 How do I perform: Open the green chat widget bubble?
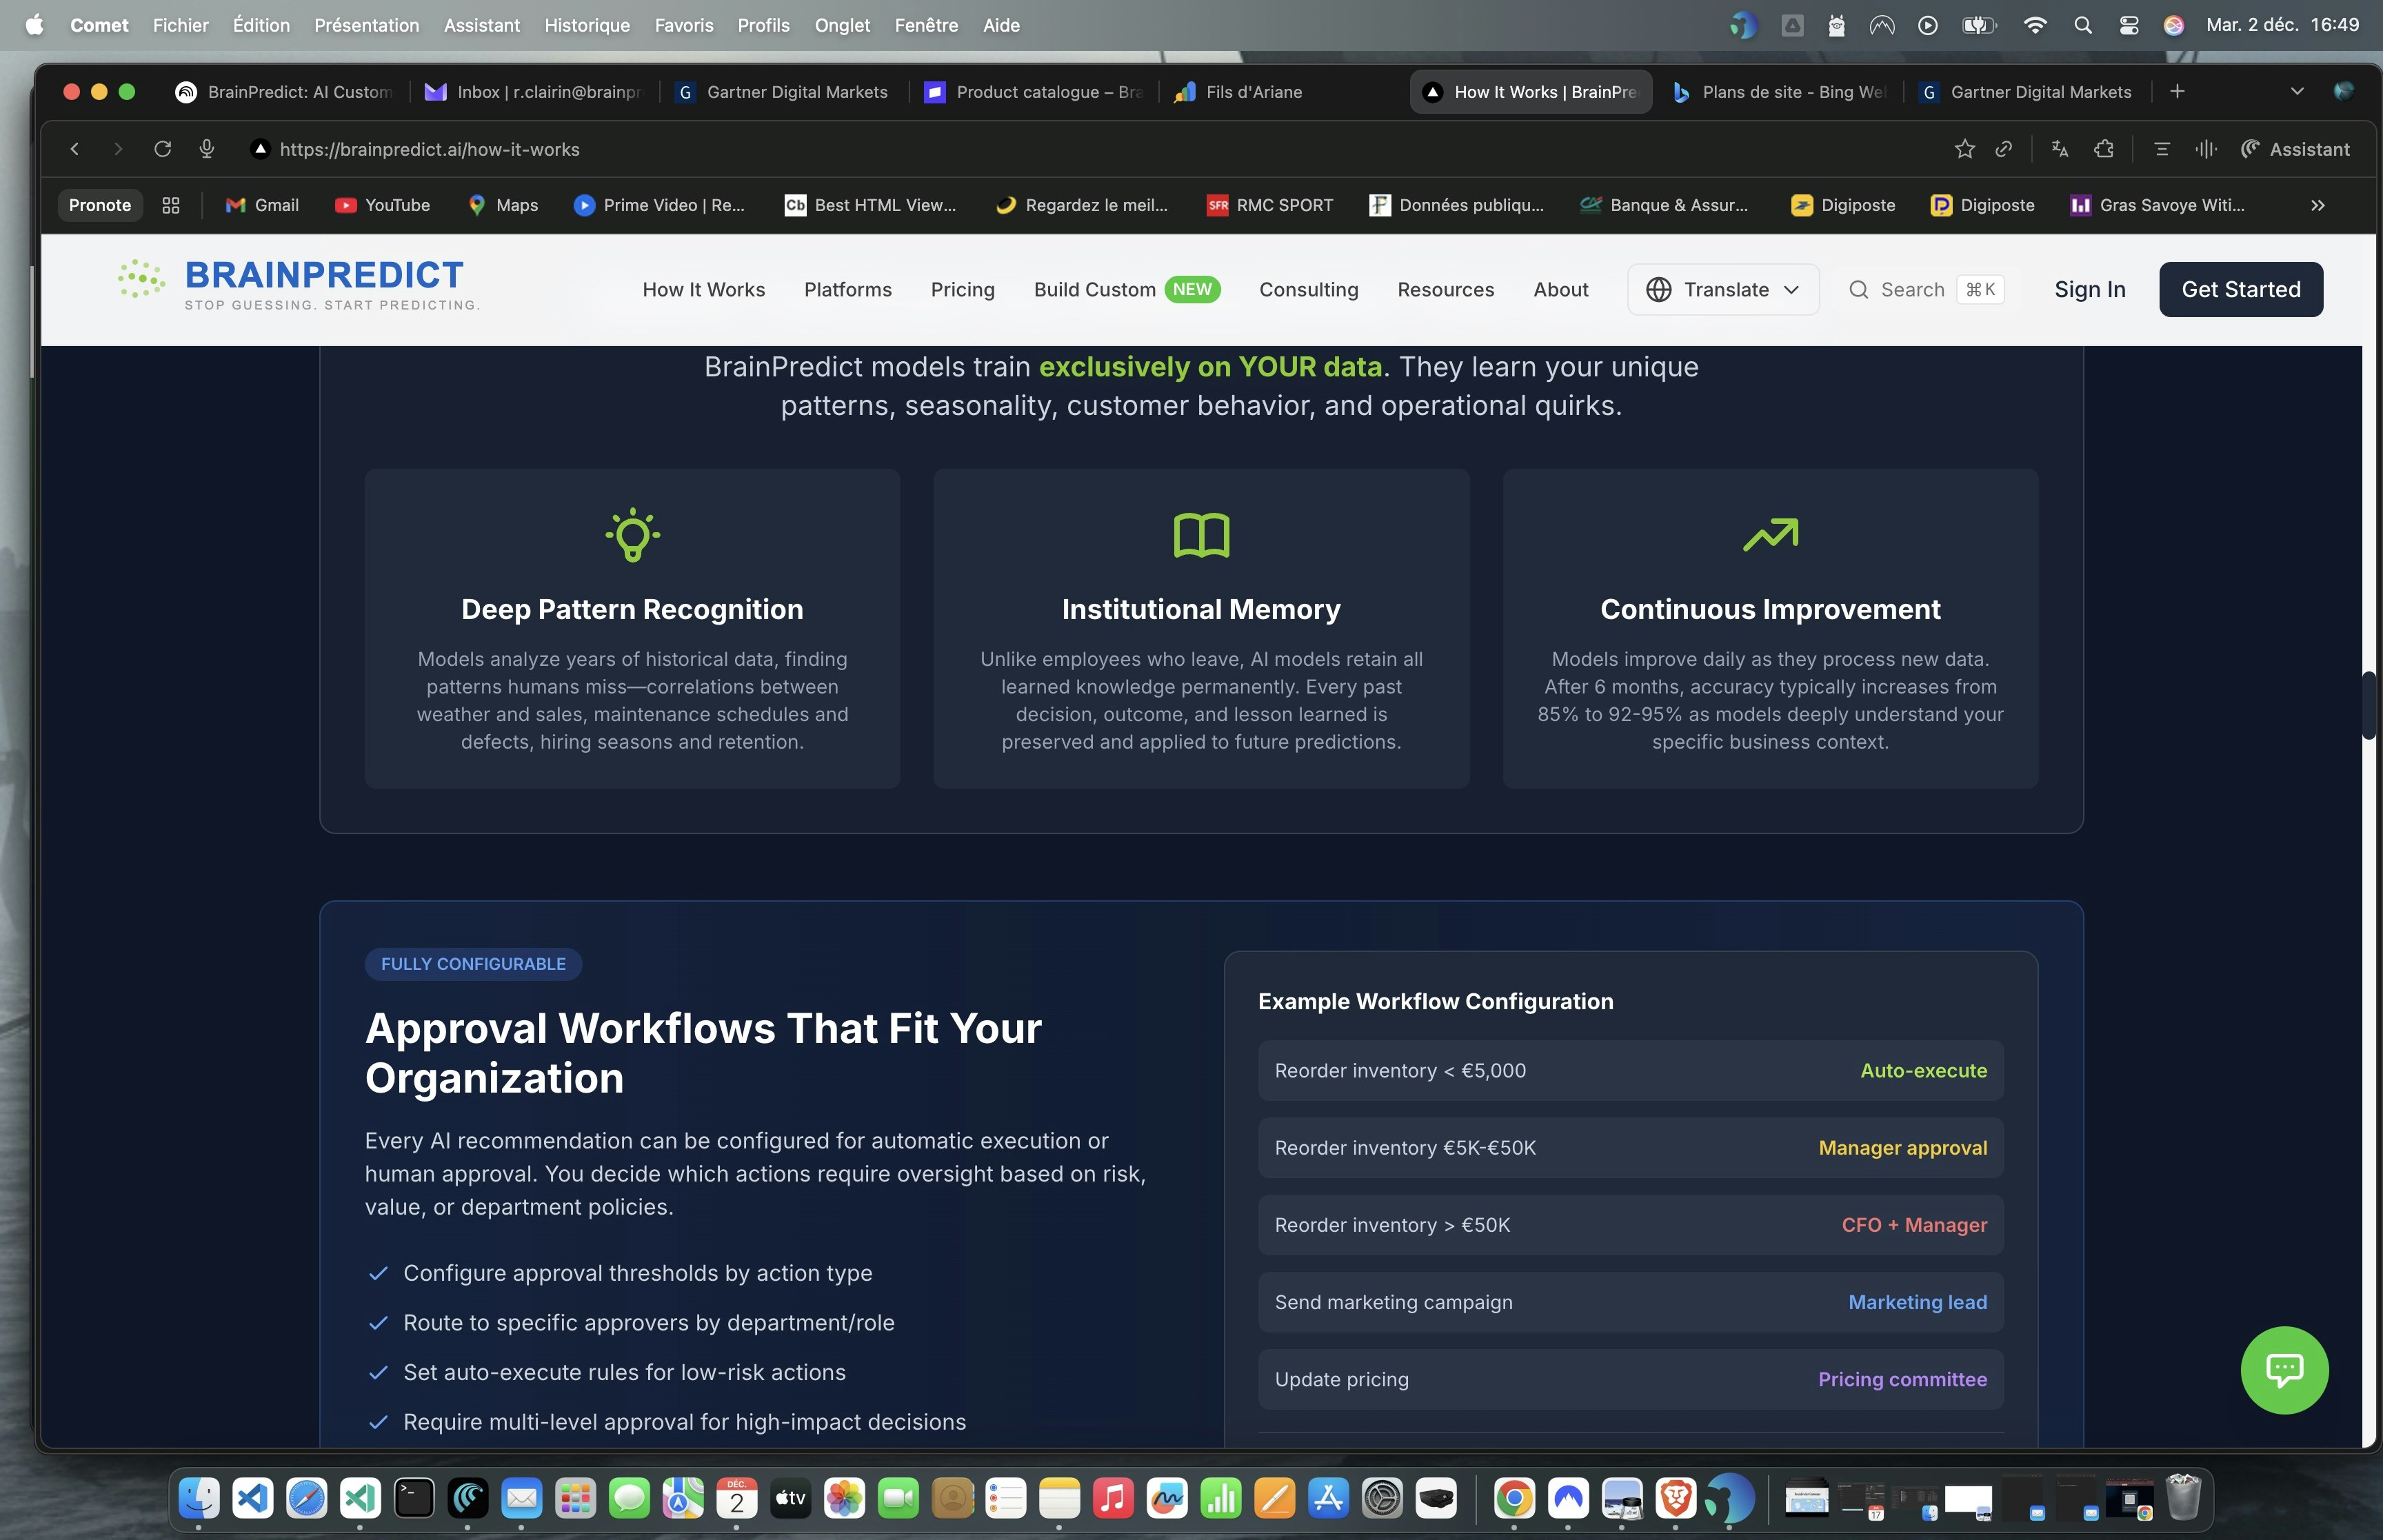click(x=2284, y=1369)
